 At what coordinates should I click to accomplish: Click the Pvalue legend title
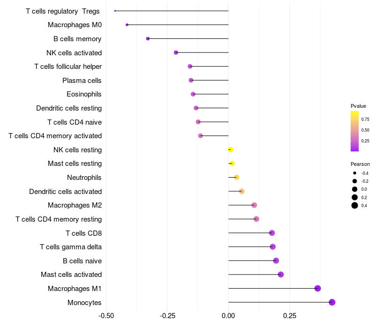coord(358,106)
